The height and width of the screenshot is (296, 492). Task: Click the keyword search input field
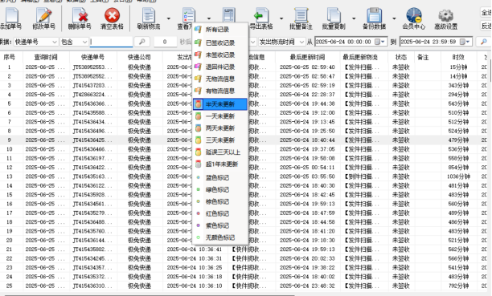pos(112,42)
